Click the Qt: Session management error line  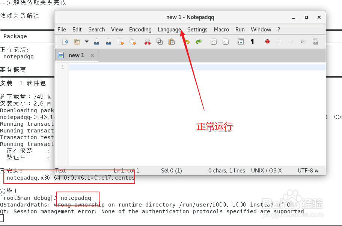(152, 211)
